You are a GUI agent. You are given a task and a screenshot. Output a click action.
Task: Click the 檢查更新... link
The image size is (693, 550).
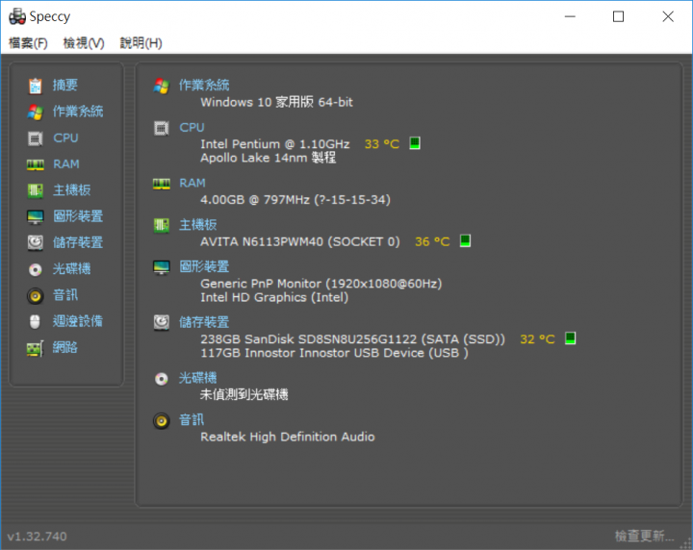click(x=644, y=536)
